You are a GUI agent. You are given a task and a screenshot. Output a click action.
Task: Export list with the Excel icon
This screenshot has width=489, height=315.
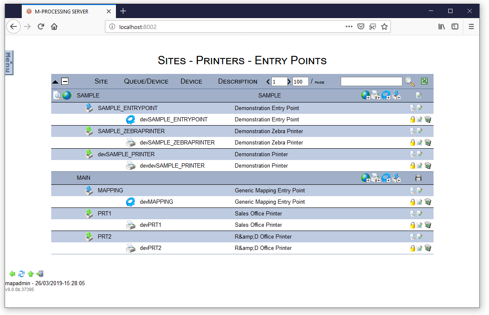coord(424,81)
